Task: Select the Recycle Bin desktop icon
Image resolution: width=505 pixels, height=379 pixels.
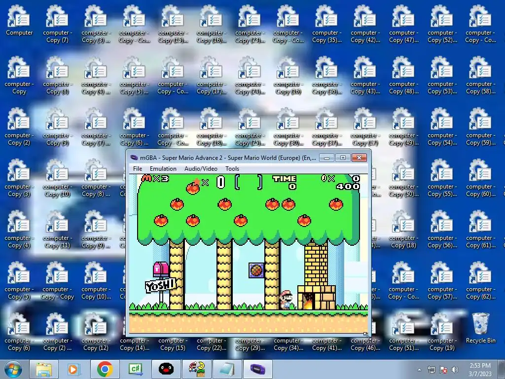Action: coord(480,328)
